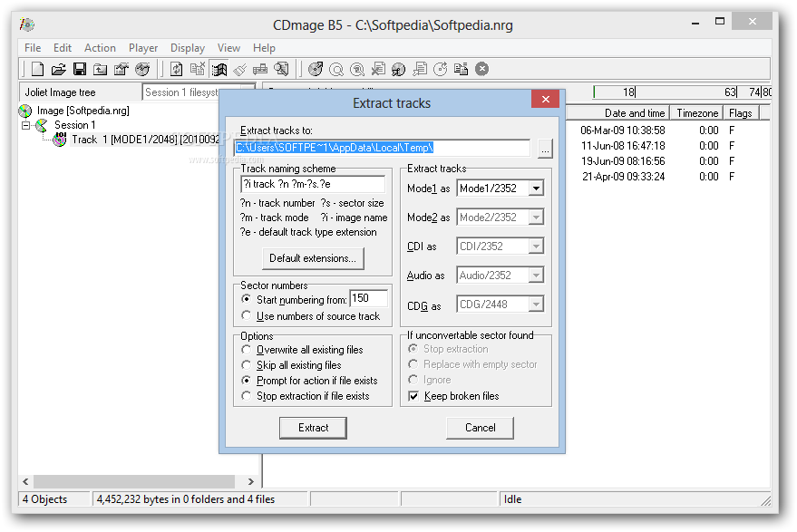Click the disc with circular arrow icon
Image resolution: width=797 pixels, height=532 pixels.
[440, 69]
